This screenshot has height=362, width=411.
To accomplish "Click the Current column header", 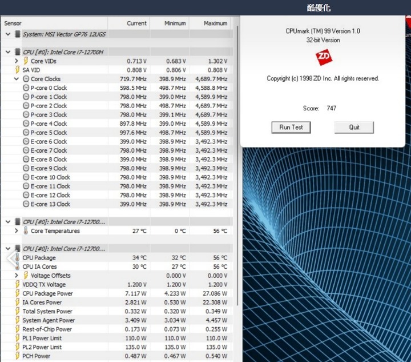I will (128, 23).
